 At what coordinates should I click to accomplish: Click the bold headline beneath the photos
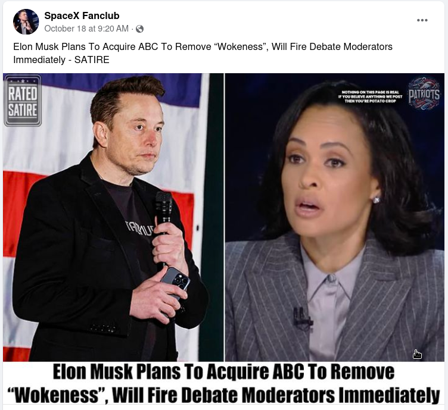[223, 383]
